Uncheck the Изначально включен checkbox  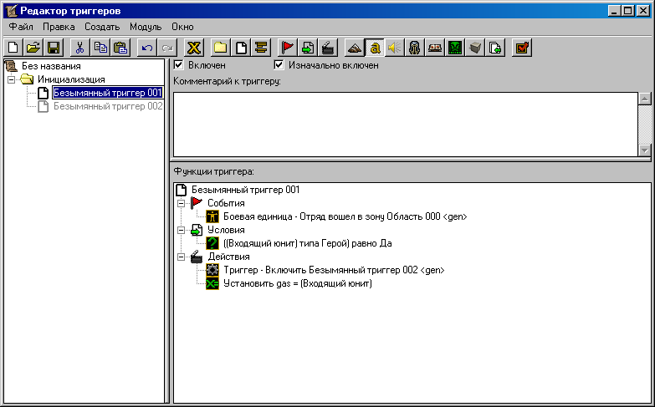click(x=279, y=65)
